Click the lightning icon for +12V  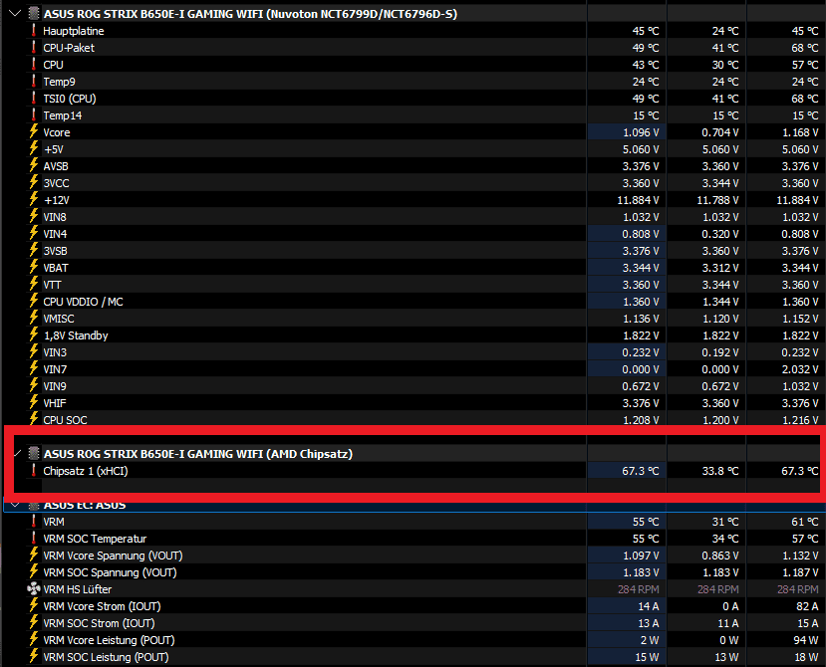(x=34, y=200)
